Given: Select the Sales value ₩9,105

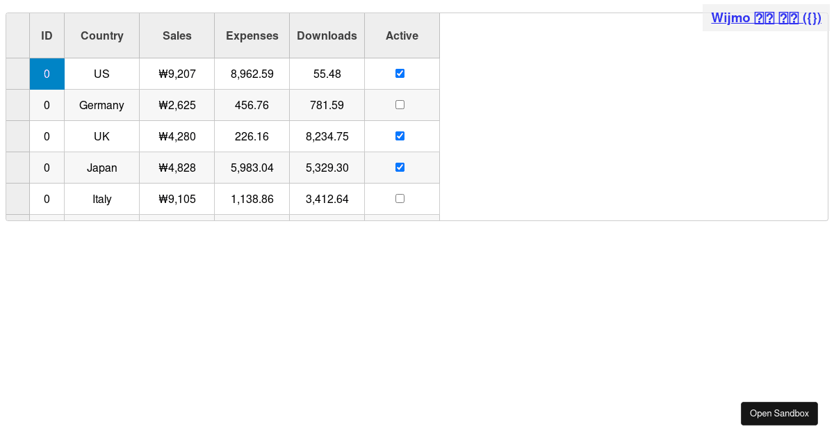Looking at the screenshot, I should click(x=177, y=199).
